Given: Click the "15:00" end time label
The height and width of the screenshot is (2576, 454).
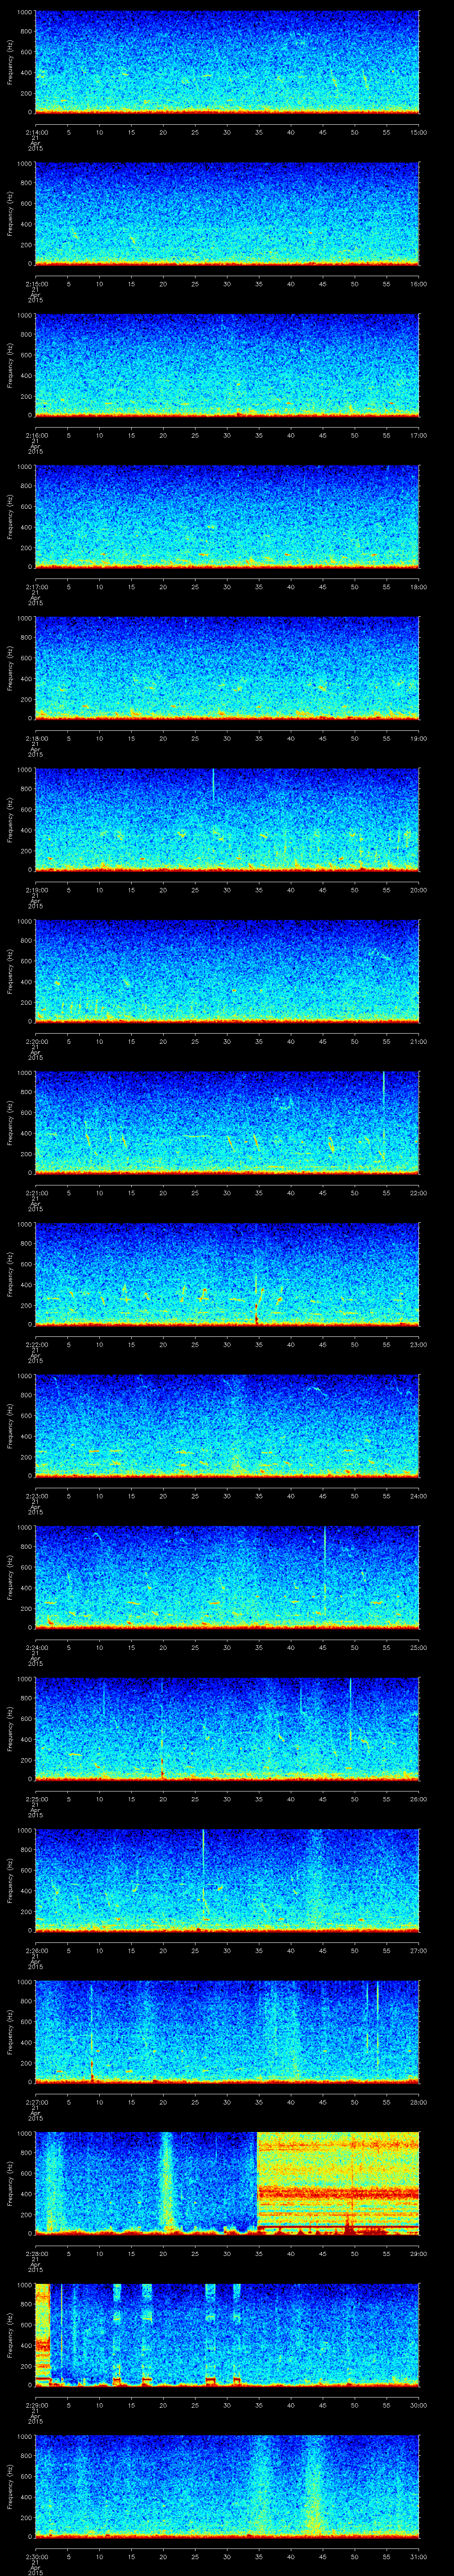Looking at the screenshot, I should click(419, 132).
